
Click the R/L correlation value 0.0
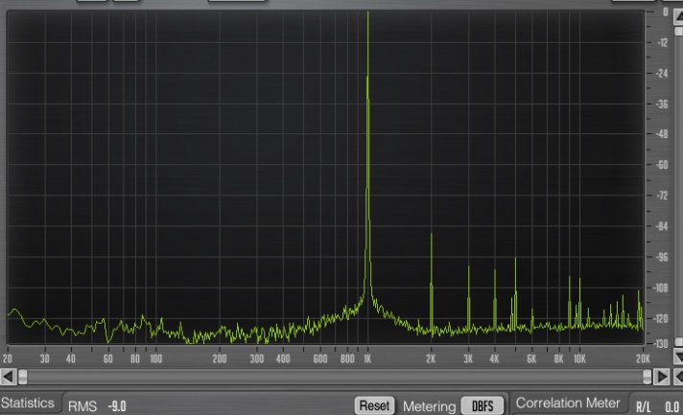pos(671,406)
